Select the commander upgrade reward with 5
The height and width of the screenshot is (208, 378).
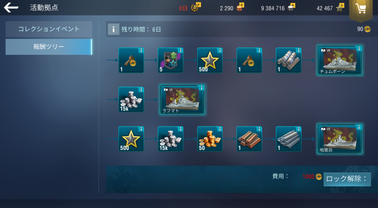pos(170,60)
